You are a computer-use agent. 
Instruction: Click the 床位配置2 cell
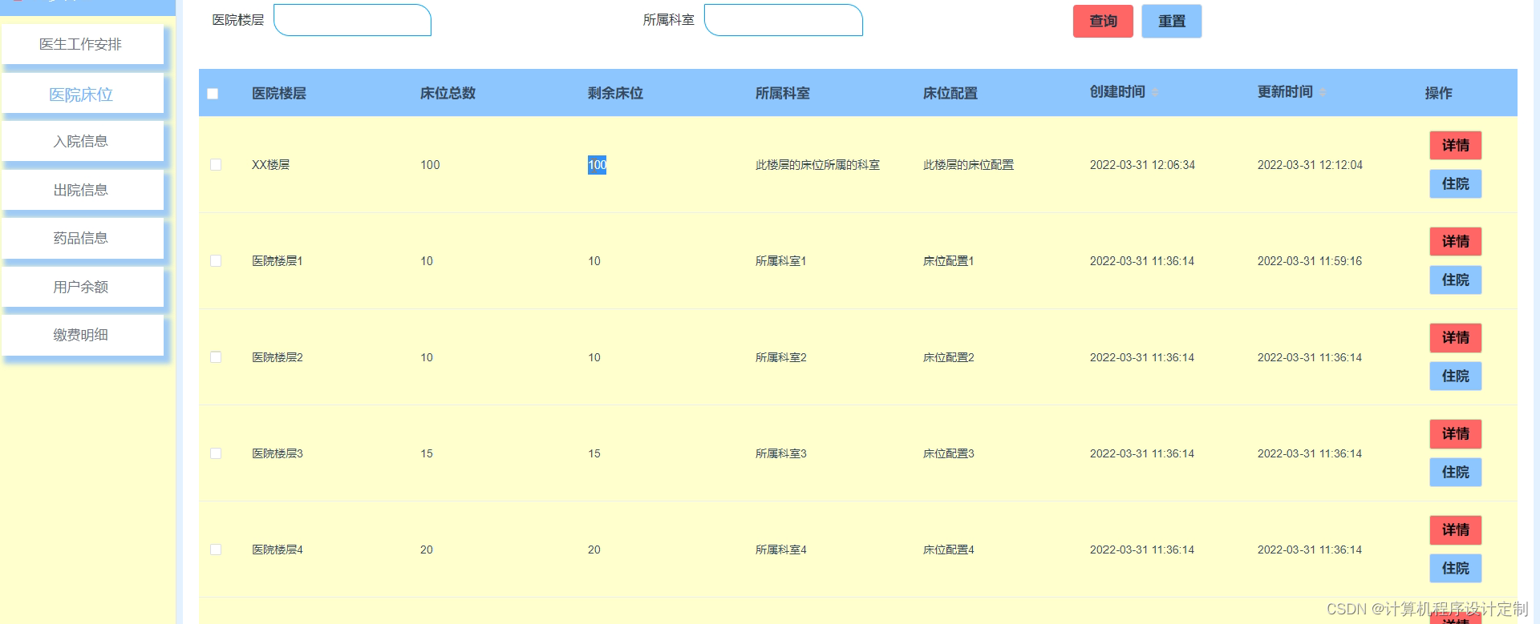pyautogui.click(x=949, y=357)
